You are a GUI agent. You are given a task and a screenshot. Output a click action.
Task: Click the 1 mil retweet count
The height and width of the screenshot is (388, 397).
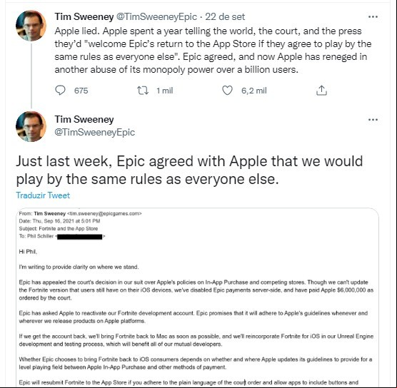[x=164, y=91]
